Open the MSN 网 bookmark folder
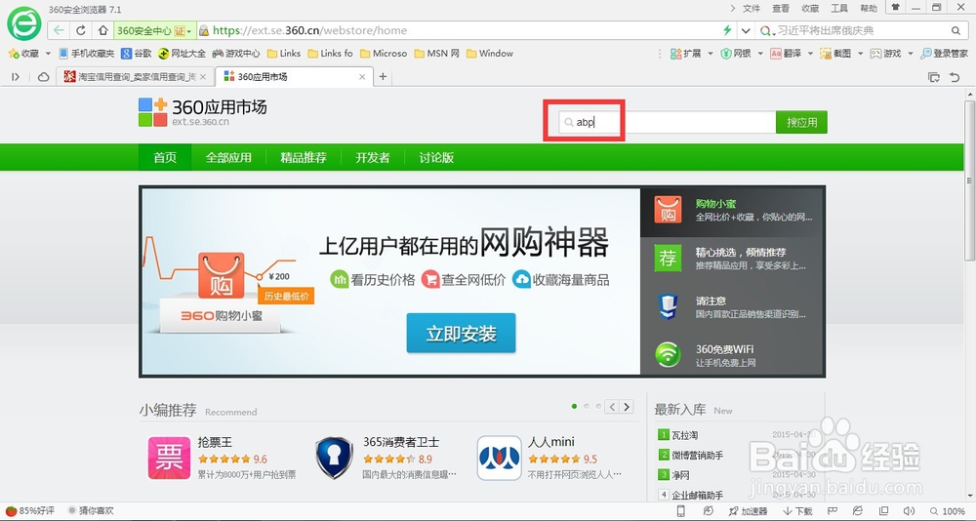Viewport: 976px width, 521px height. pyautogui.click(x=436, y=54)
